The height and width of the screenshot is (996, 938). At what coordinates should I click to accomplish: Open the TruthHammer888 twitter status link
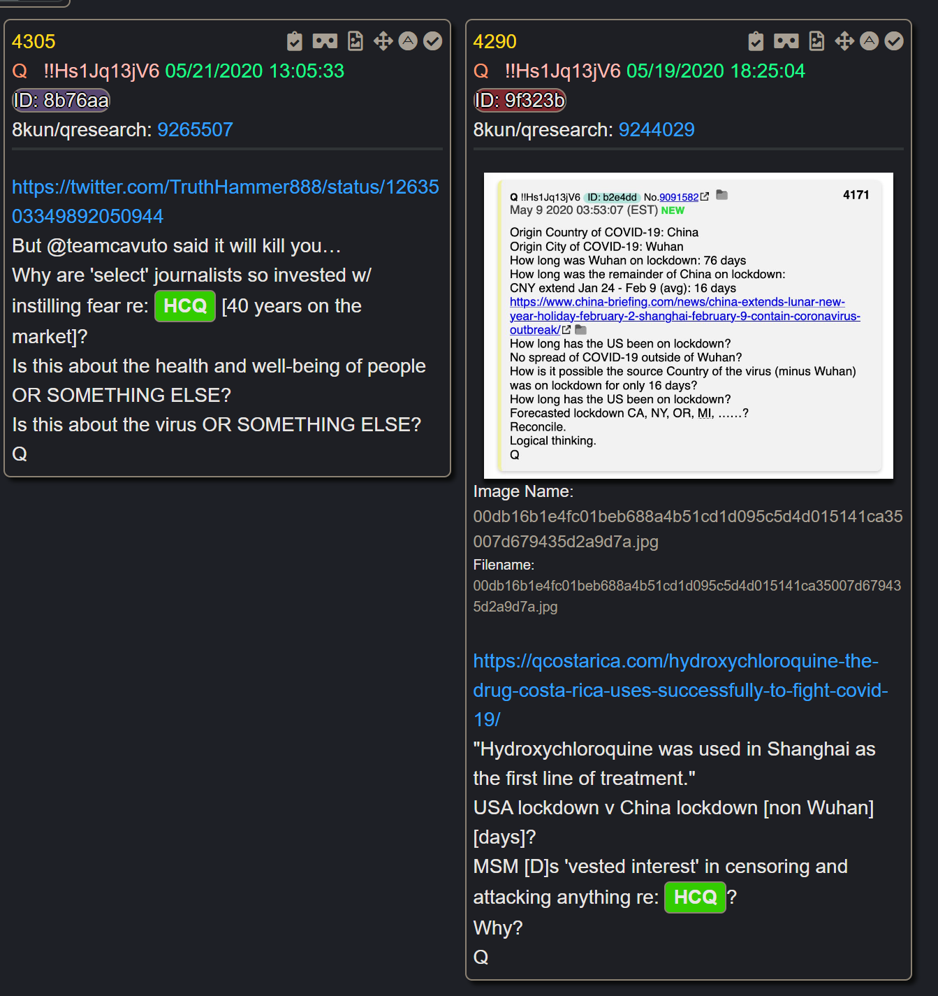click(x=226, y=201)
